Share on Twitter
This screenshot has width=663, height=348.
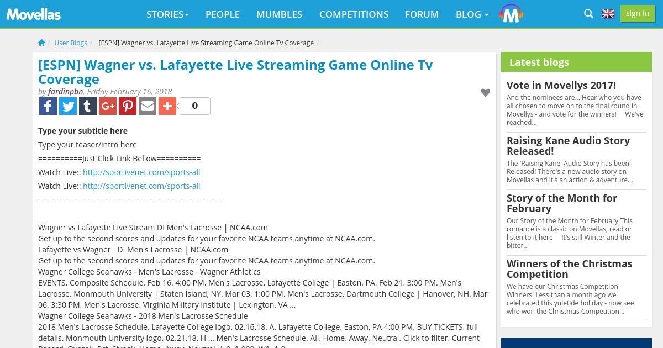(x=68, y=106)
